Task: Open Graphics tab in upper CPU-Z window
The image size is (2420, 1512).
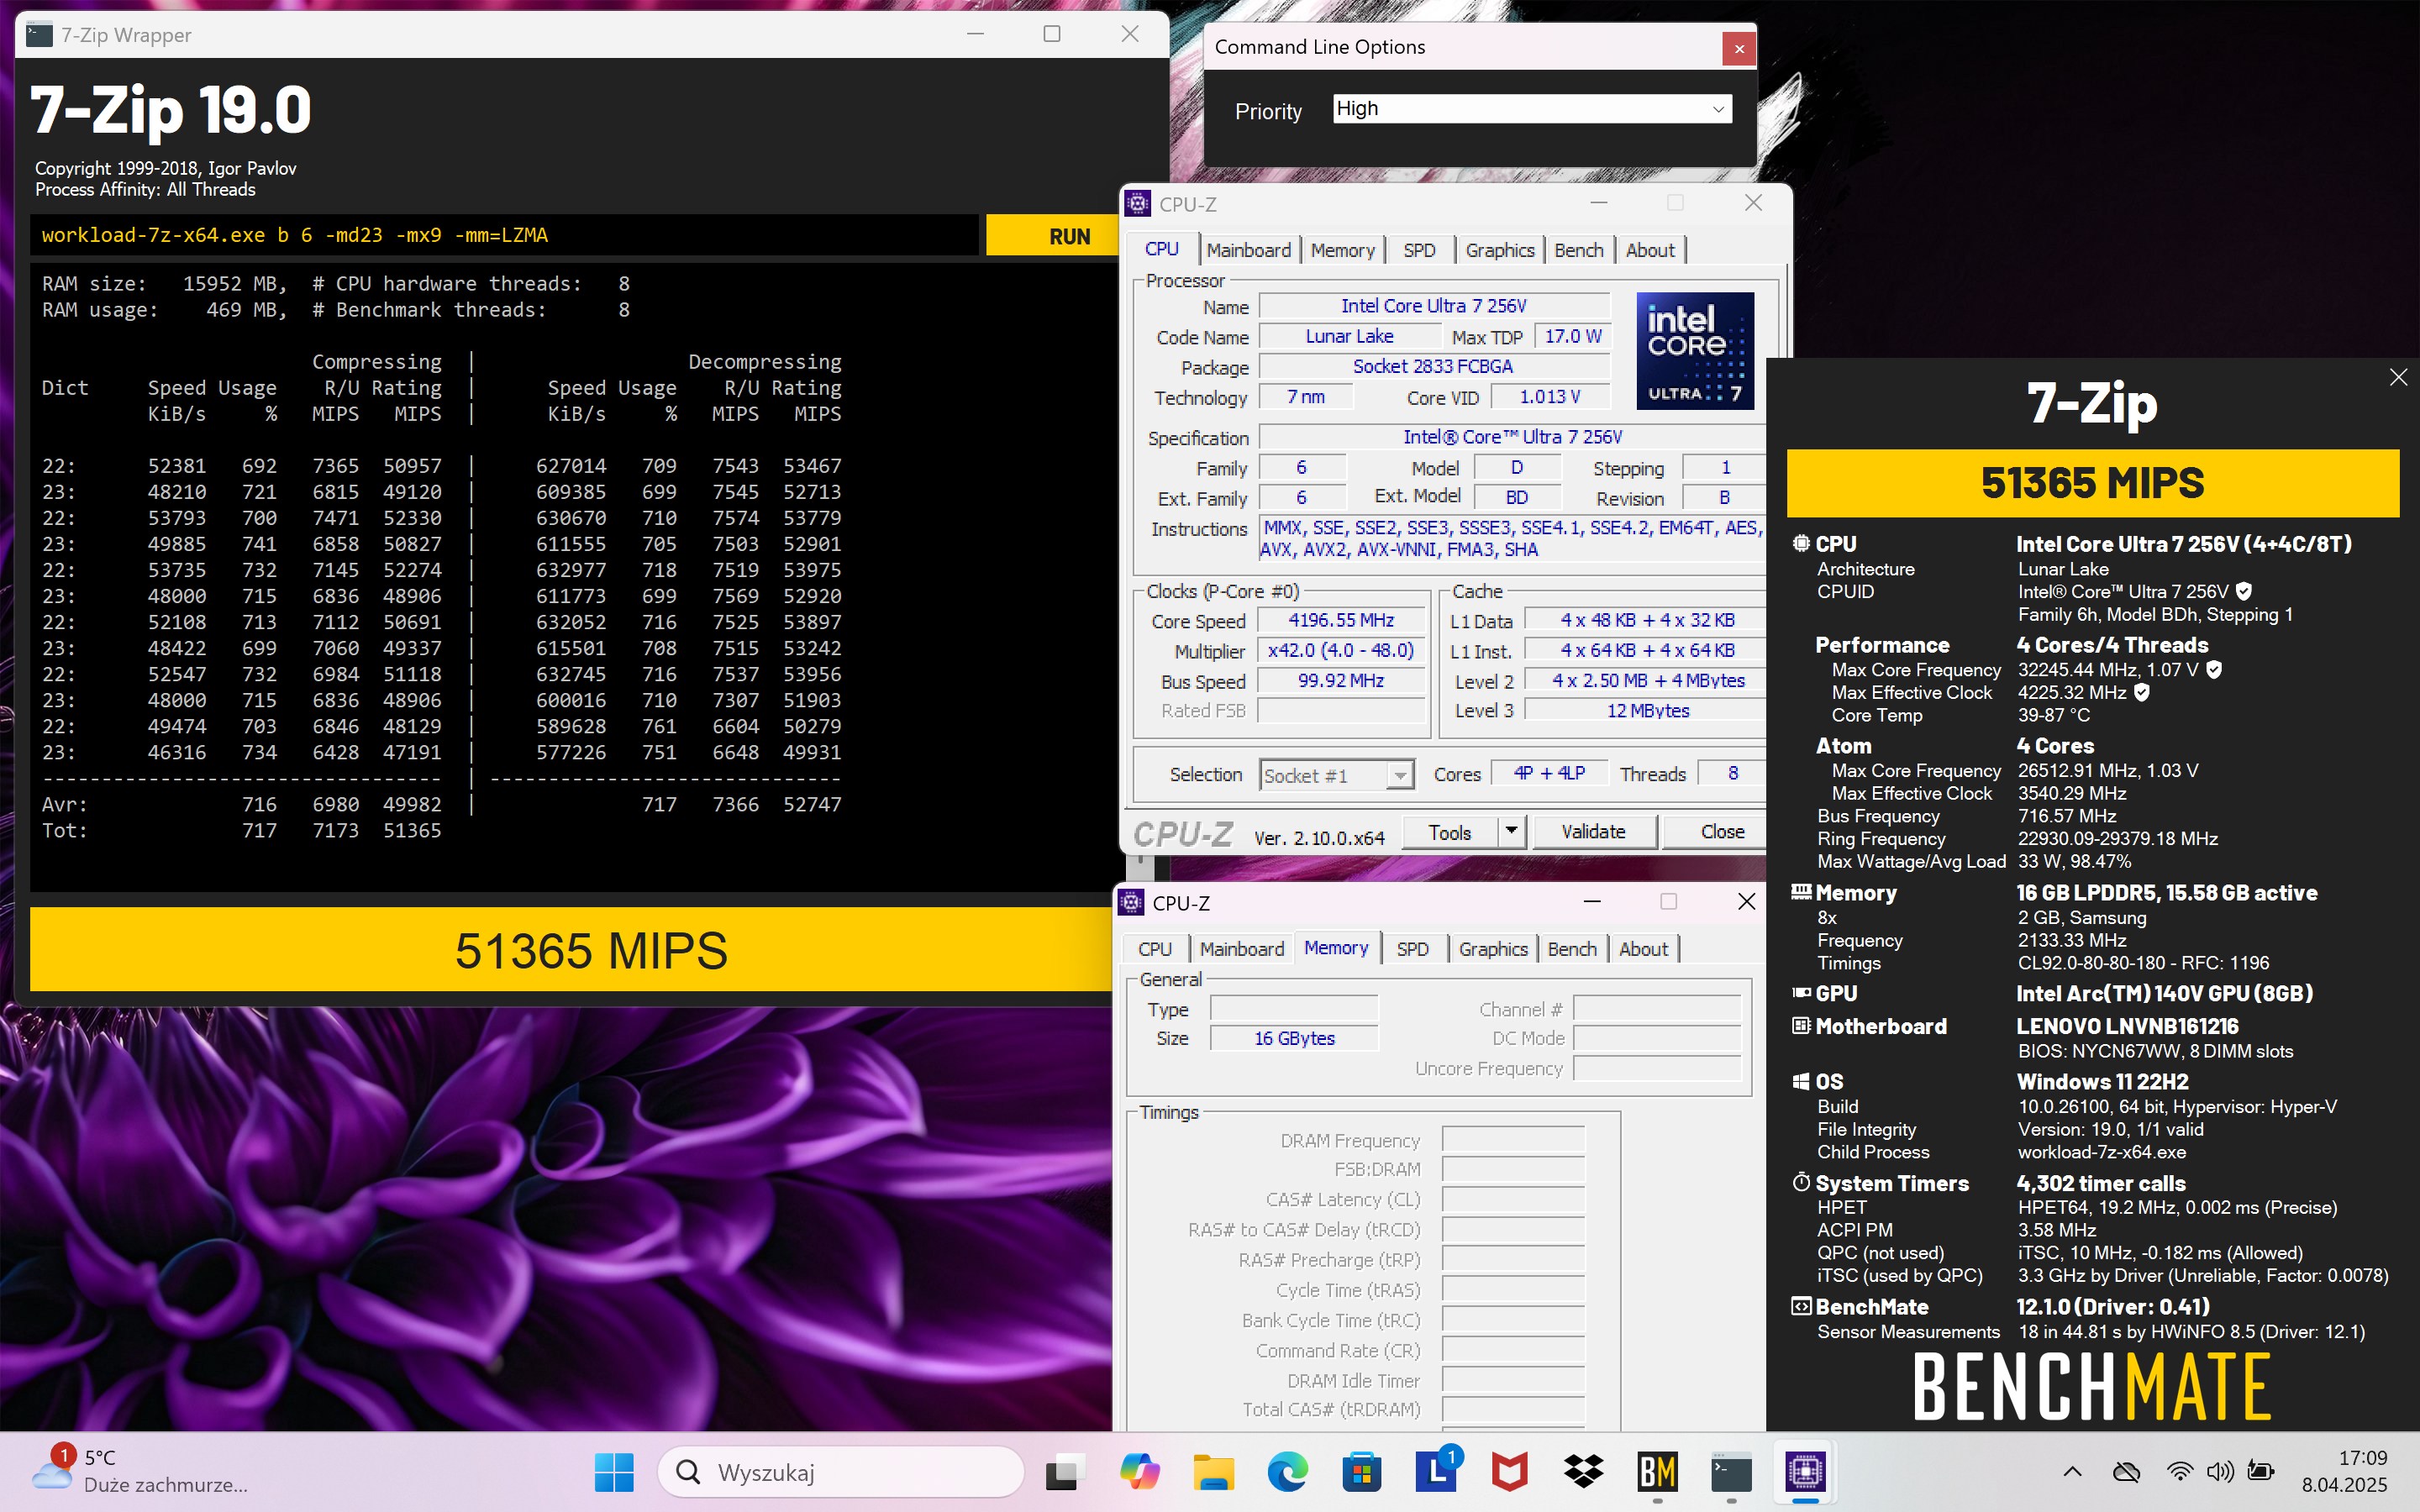Action: pyautogui.click(x=1499, y=250)
